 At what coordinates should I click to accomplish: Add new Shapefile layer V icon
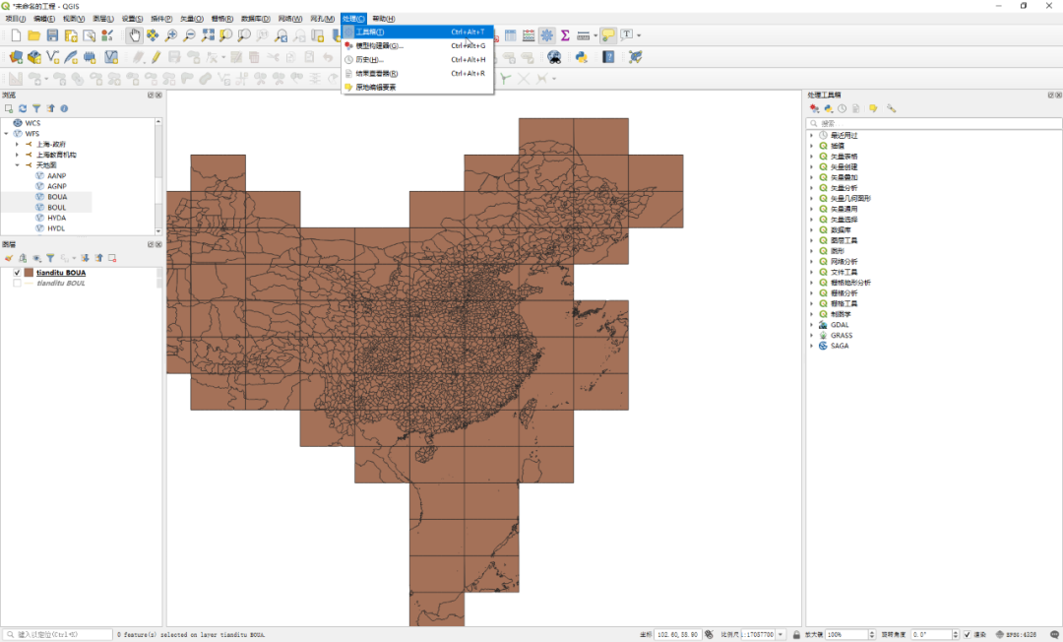(52, 57)
